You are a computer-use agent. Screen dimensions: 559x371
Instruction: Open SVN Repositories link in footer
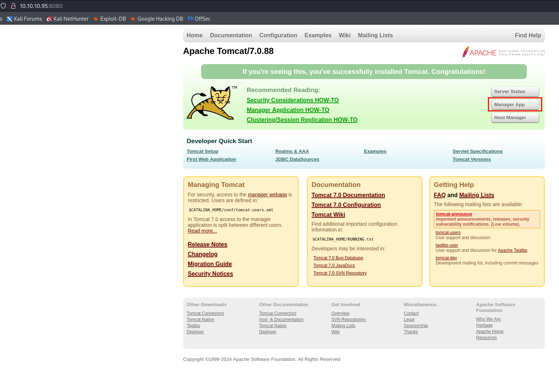[348, 320]
